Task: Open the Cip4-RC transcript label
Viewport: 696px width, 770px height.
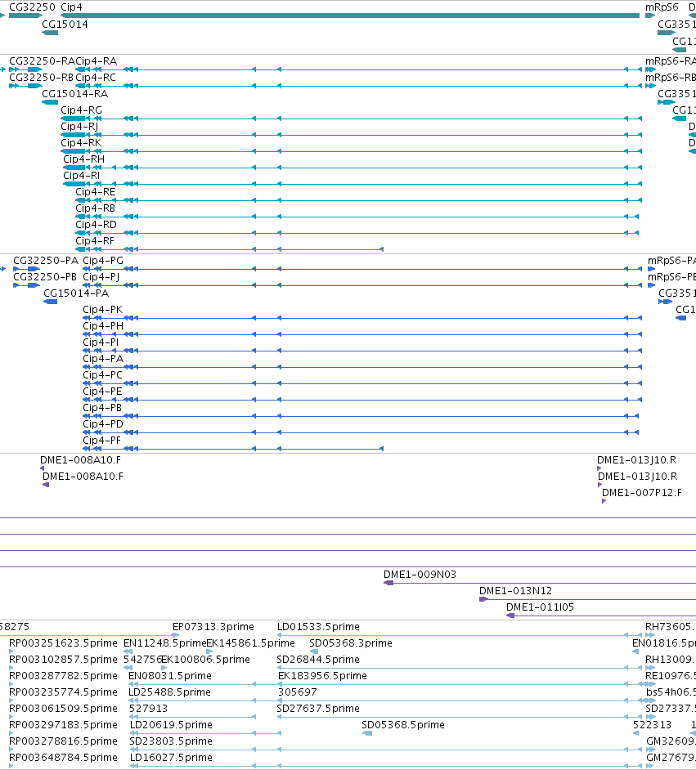Action: [96, 78]
